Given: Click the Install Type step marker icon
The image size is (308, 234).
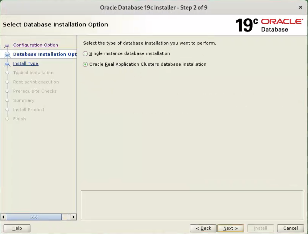Looking at the screenshot, I should pyautogui.click(x=7, y=64).
